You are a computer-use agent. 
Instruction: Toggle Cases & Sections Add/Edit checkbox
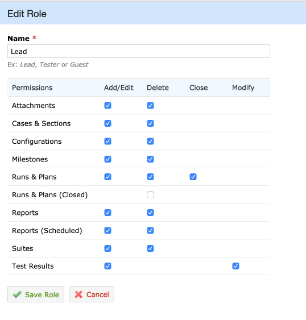(x=107, y=123)
